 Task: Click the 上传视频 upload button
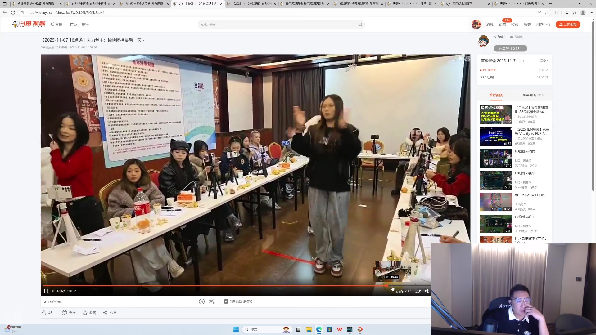tap(568, 24)
